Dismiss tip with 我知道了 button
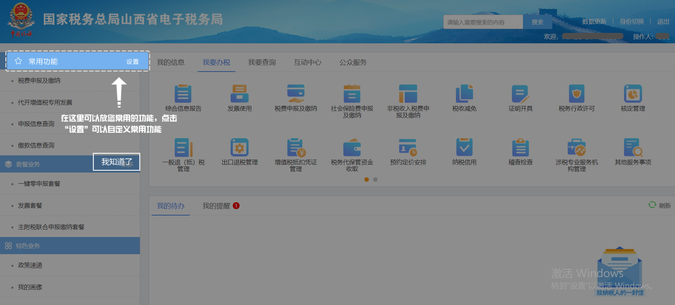Screen dimensions: 675x305 click(x=117, y=162)
